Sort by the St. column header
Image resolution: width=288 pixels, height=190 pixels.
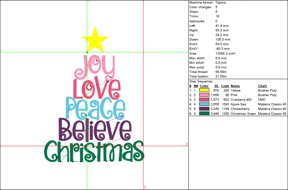point(216,86)
